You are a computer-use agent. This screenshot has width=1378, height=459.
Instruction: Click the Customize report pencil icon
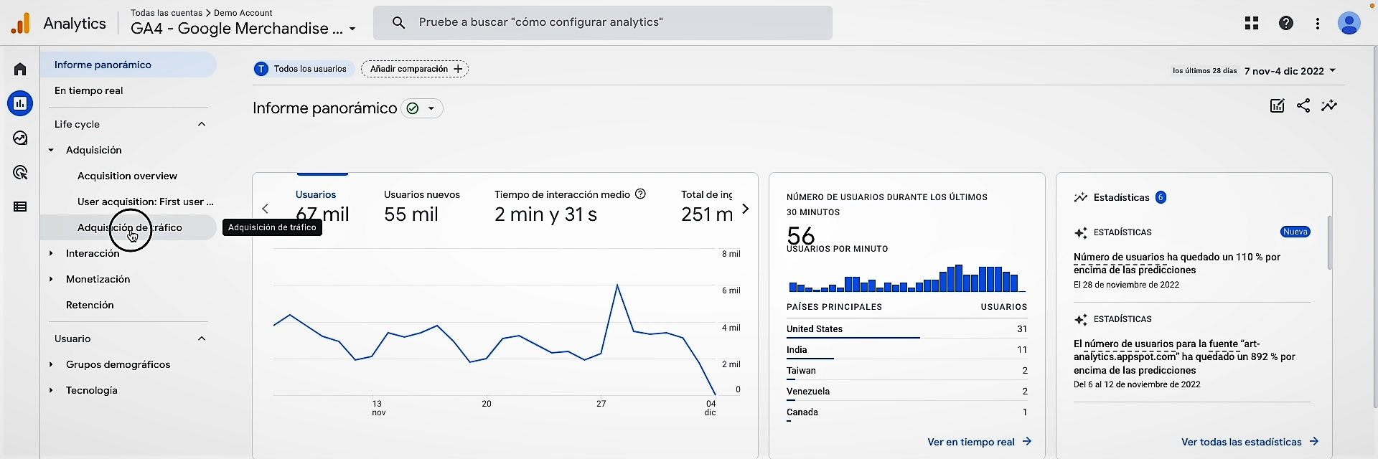(x=1277, y=106)
